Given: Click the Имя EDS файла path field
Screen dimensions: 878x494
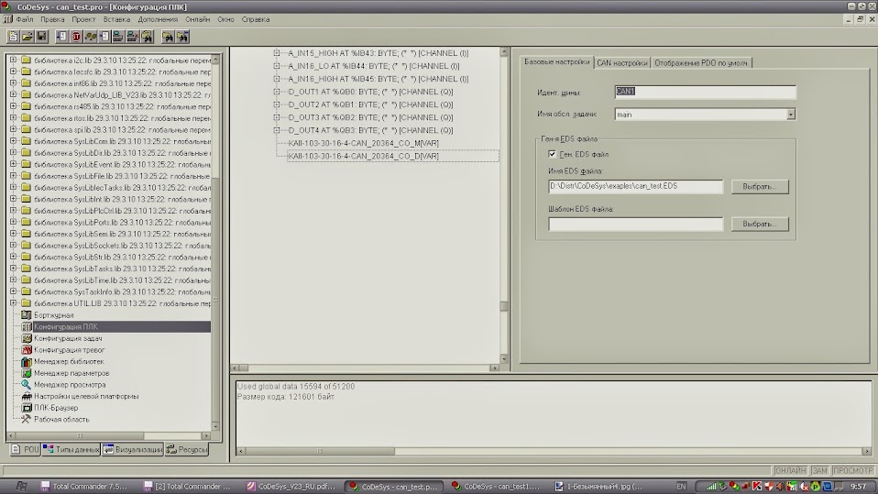Looking at the screenshot, I should [x=635, y=187].
